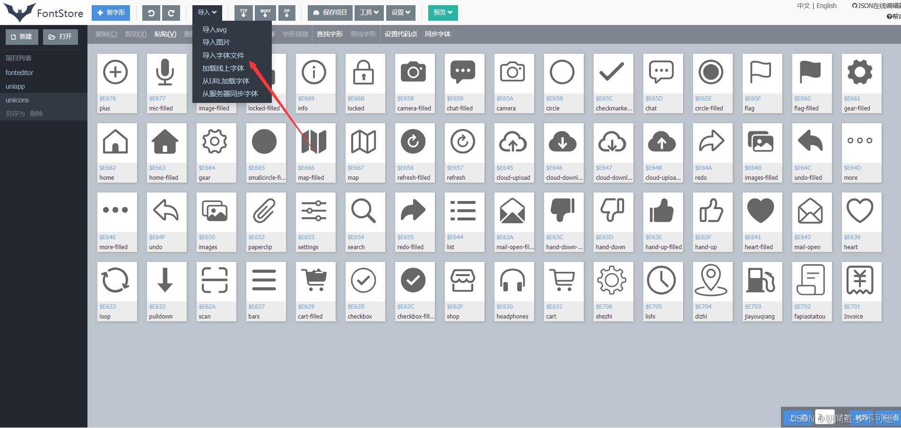The height and width of the screenshot is (428, 901).
Task: Export font as TTF
Action: (243, 13)
